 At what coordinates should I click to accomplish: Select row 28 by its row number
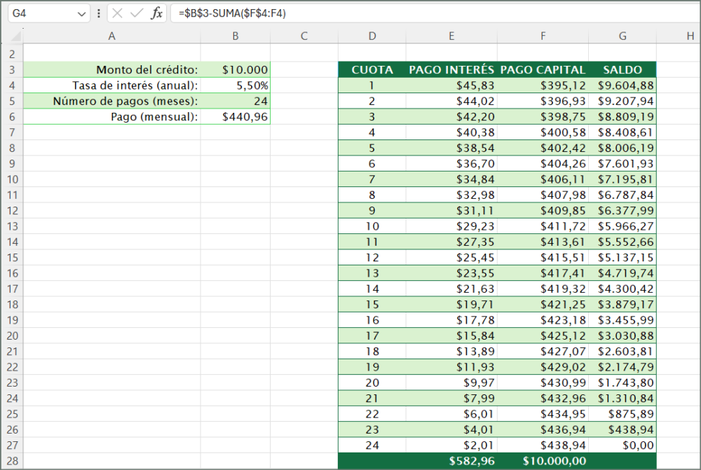(x=12, y=461)
